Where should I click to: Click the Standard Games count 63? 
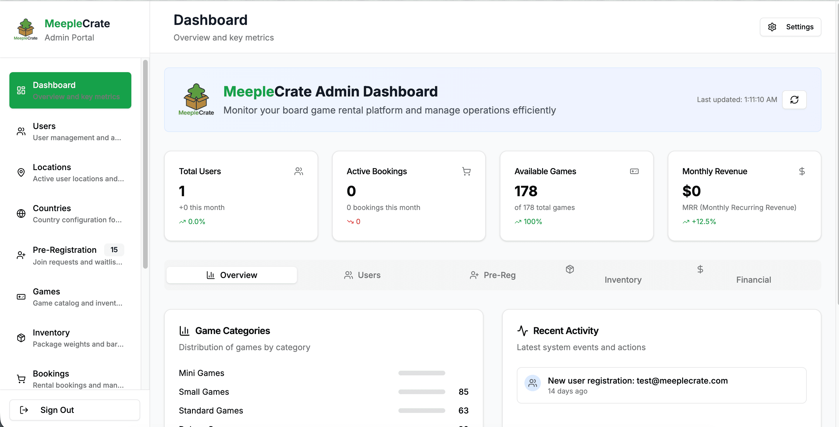[463, 411]
